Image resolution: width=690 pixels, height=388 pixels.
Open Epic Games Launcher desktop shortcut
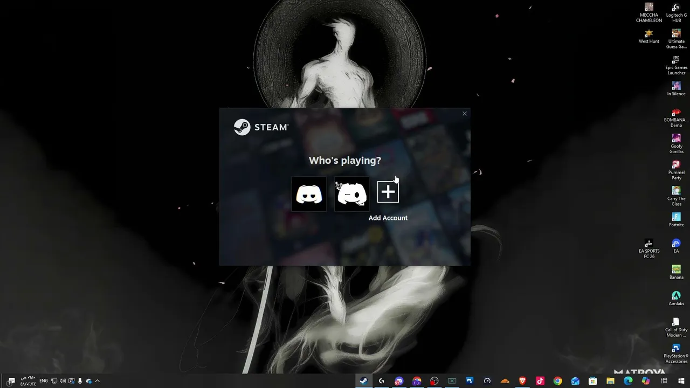(x=676, y=65)
